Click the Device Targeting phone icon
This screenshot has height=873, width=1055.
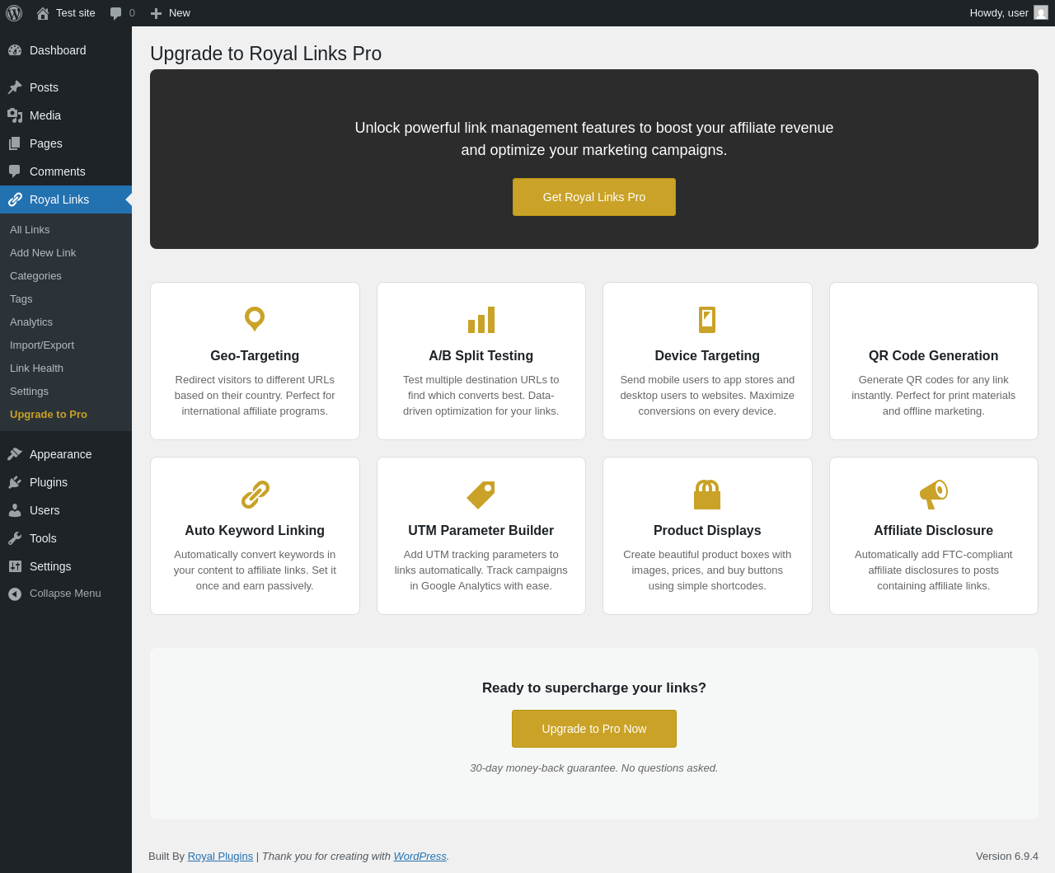707,320
